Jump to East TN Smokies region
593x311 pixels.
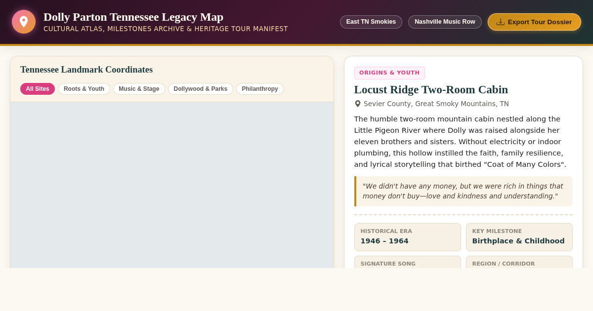click(x=371, y=22)
